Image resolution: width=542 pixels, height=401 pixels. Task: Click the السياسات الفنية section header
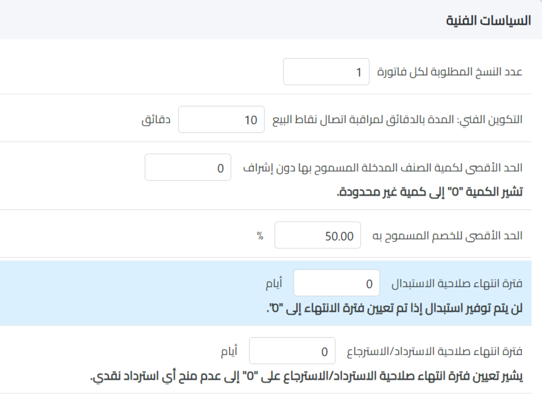click(x=488, y=20)
